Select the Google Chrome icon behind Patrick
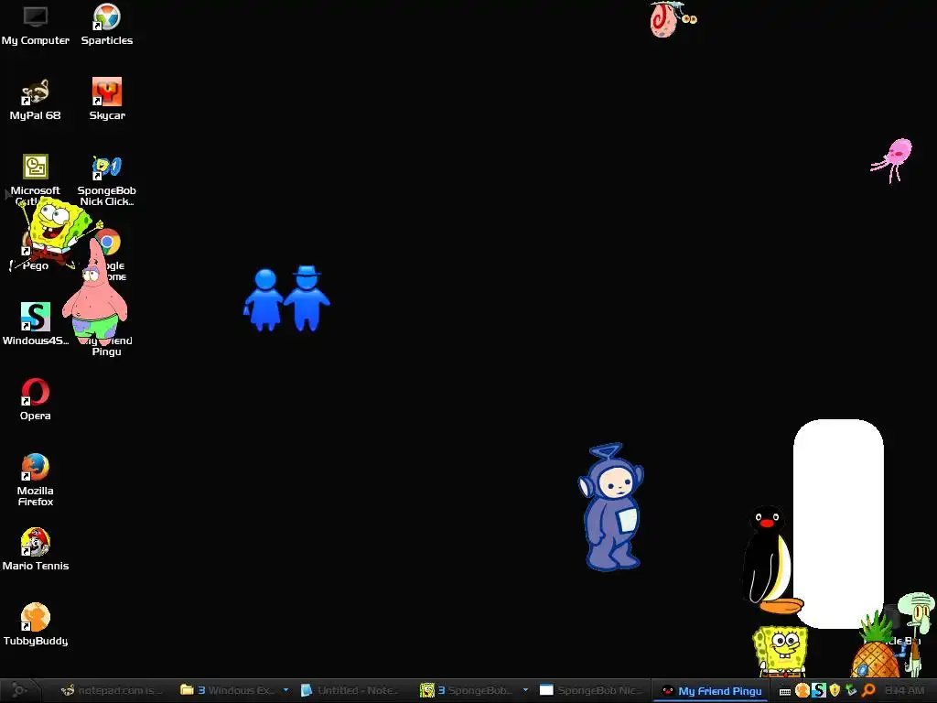 (111, 242)
